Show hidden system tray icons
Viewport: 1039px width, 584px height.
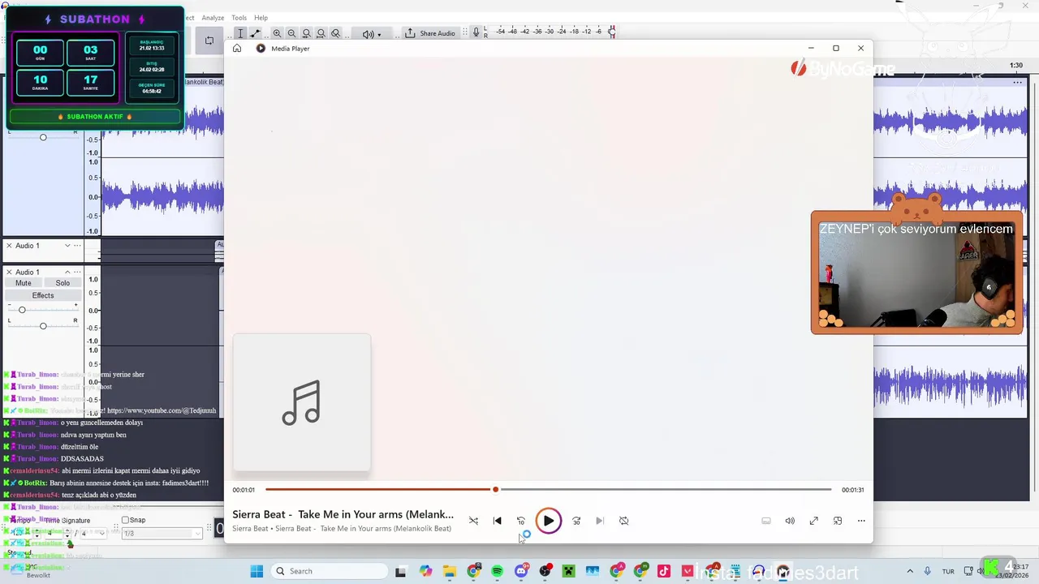[x=909, y=571]
